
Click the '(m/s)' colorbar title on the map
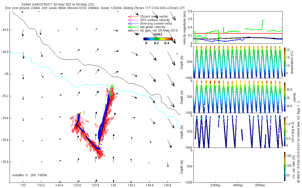158,34
